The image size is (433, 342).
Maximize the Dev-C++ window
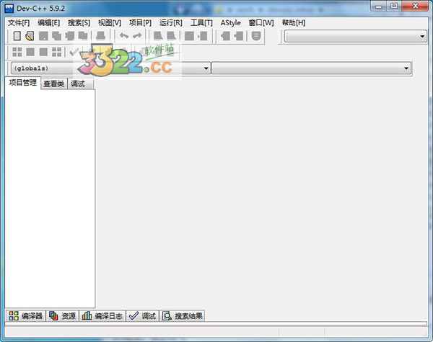click(394, 6)
